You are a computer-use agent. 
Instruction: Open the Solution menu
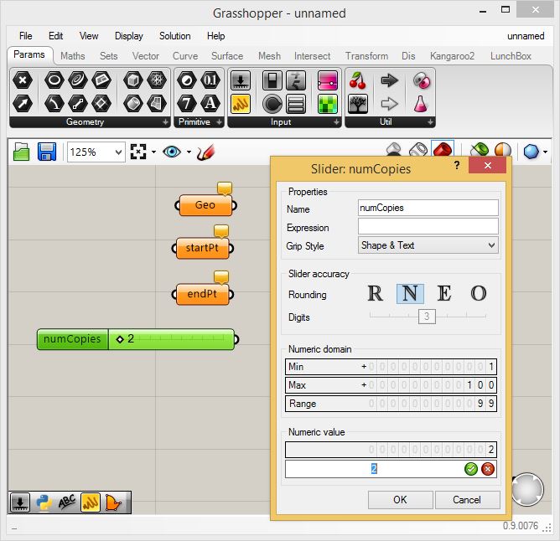[x=174, y=36]
